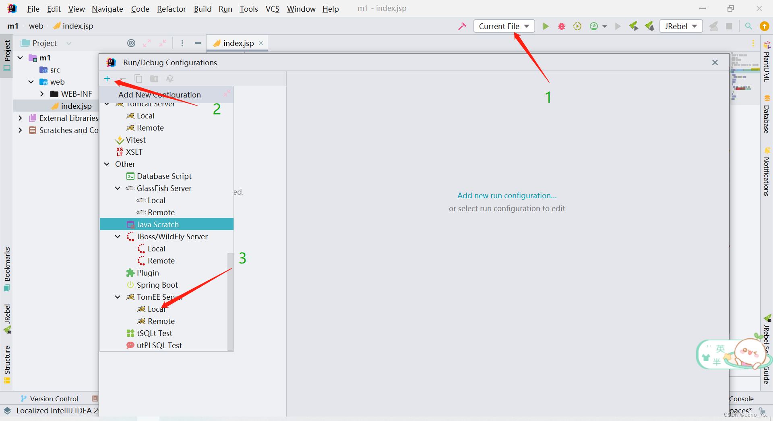
Task: Click the folder icon to create configuration folder
Action: pos(154,79)
